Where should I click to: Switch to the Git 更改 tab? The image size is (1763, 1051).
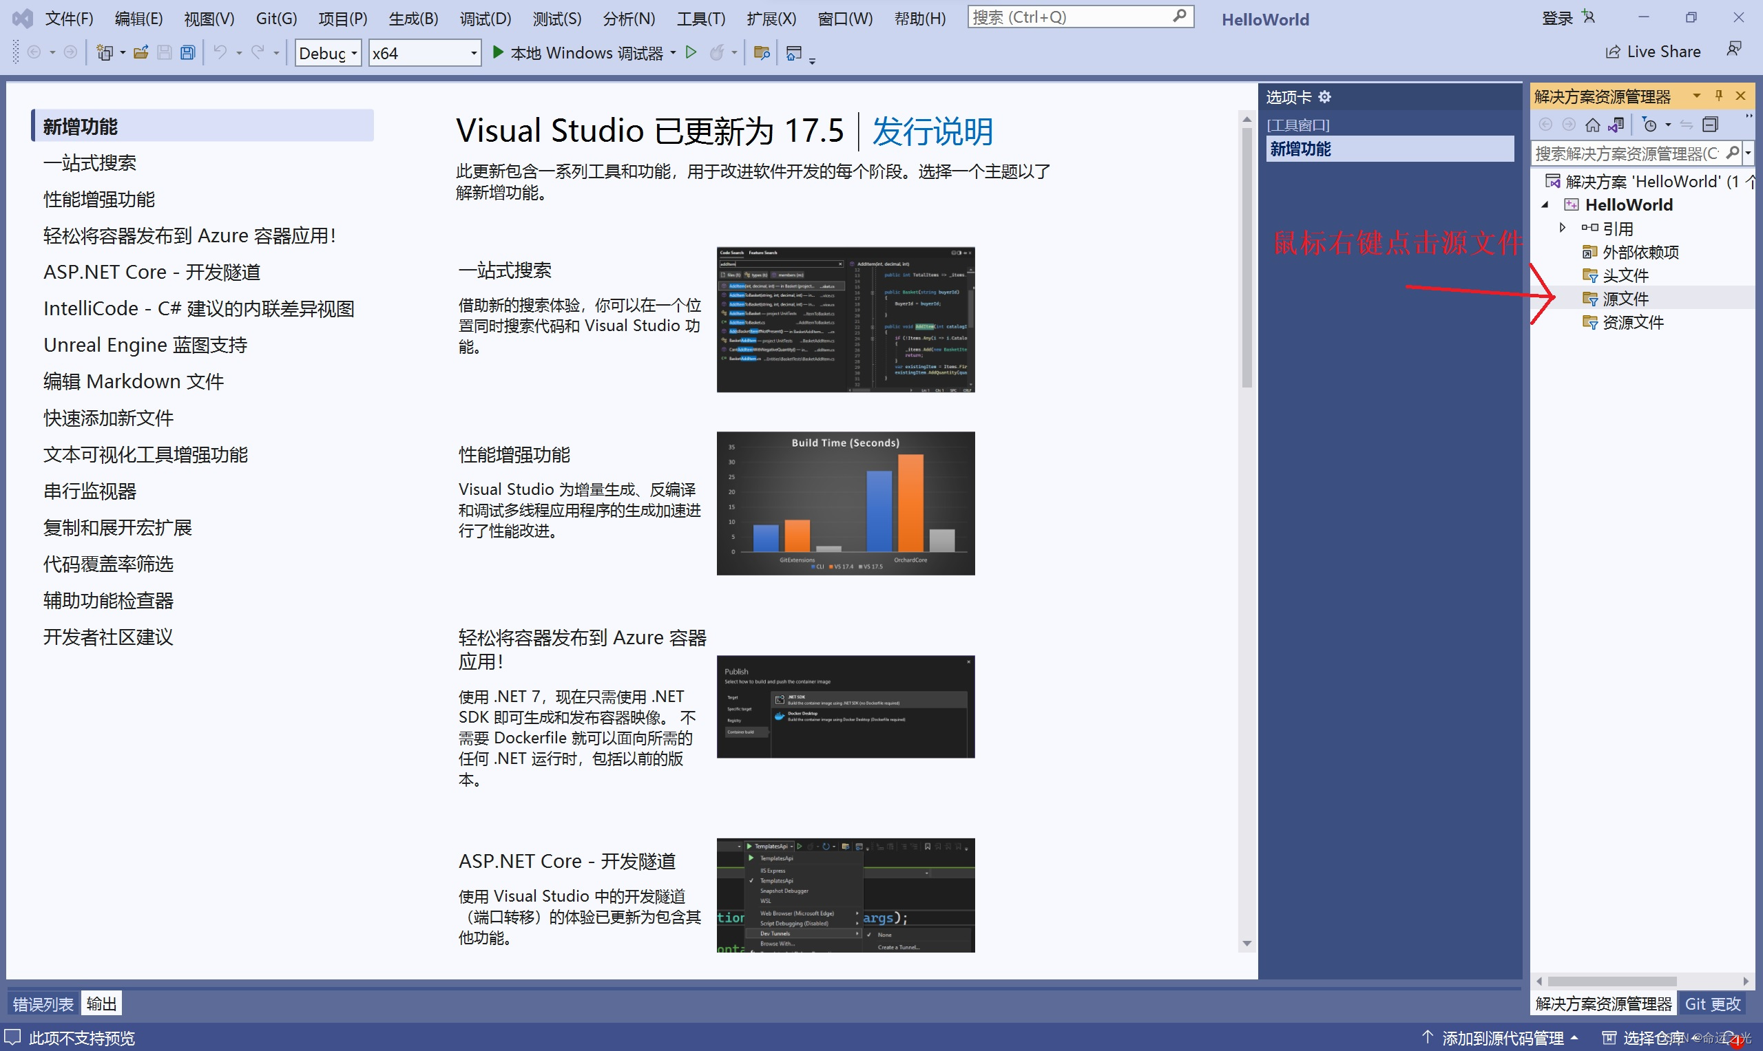click(x=1712, y=1004)
